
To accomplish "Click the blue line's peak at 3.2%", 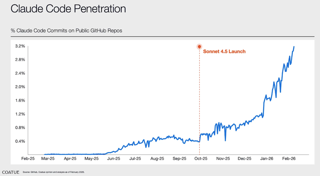I will (x=294, y=47).
